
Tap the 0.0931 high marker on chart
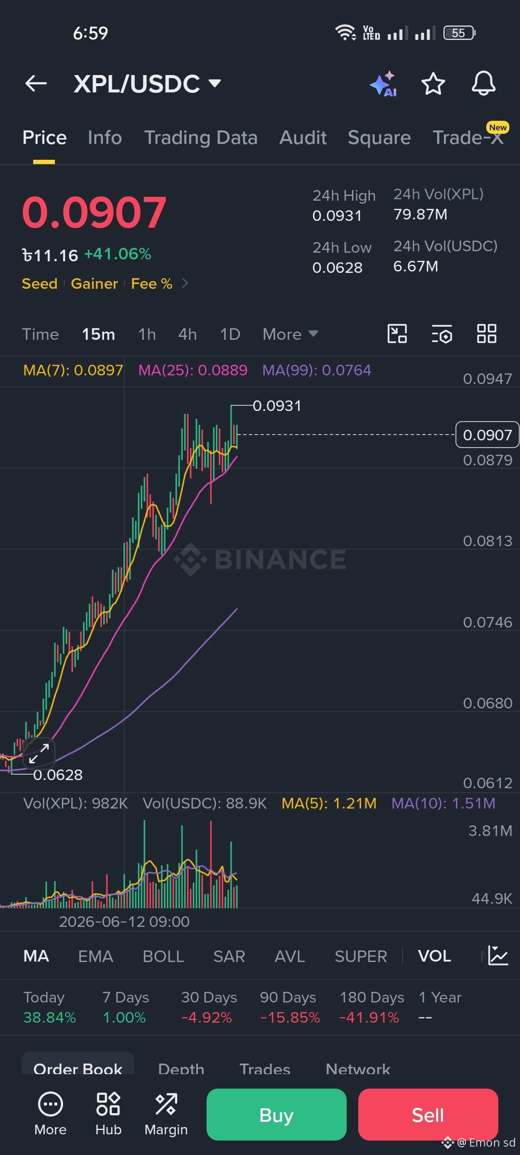(277, 406)
